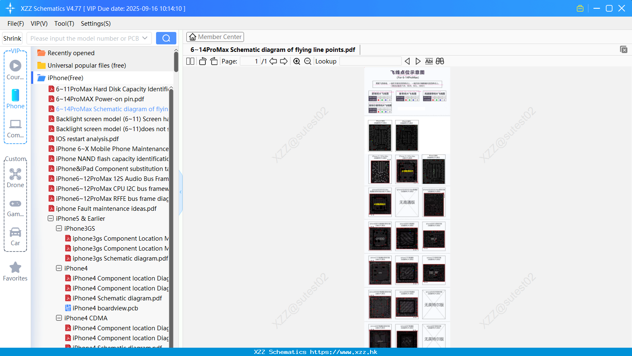Click the binoculars search icon

pos(440,61)
